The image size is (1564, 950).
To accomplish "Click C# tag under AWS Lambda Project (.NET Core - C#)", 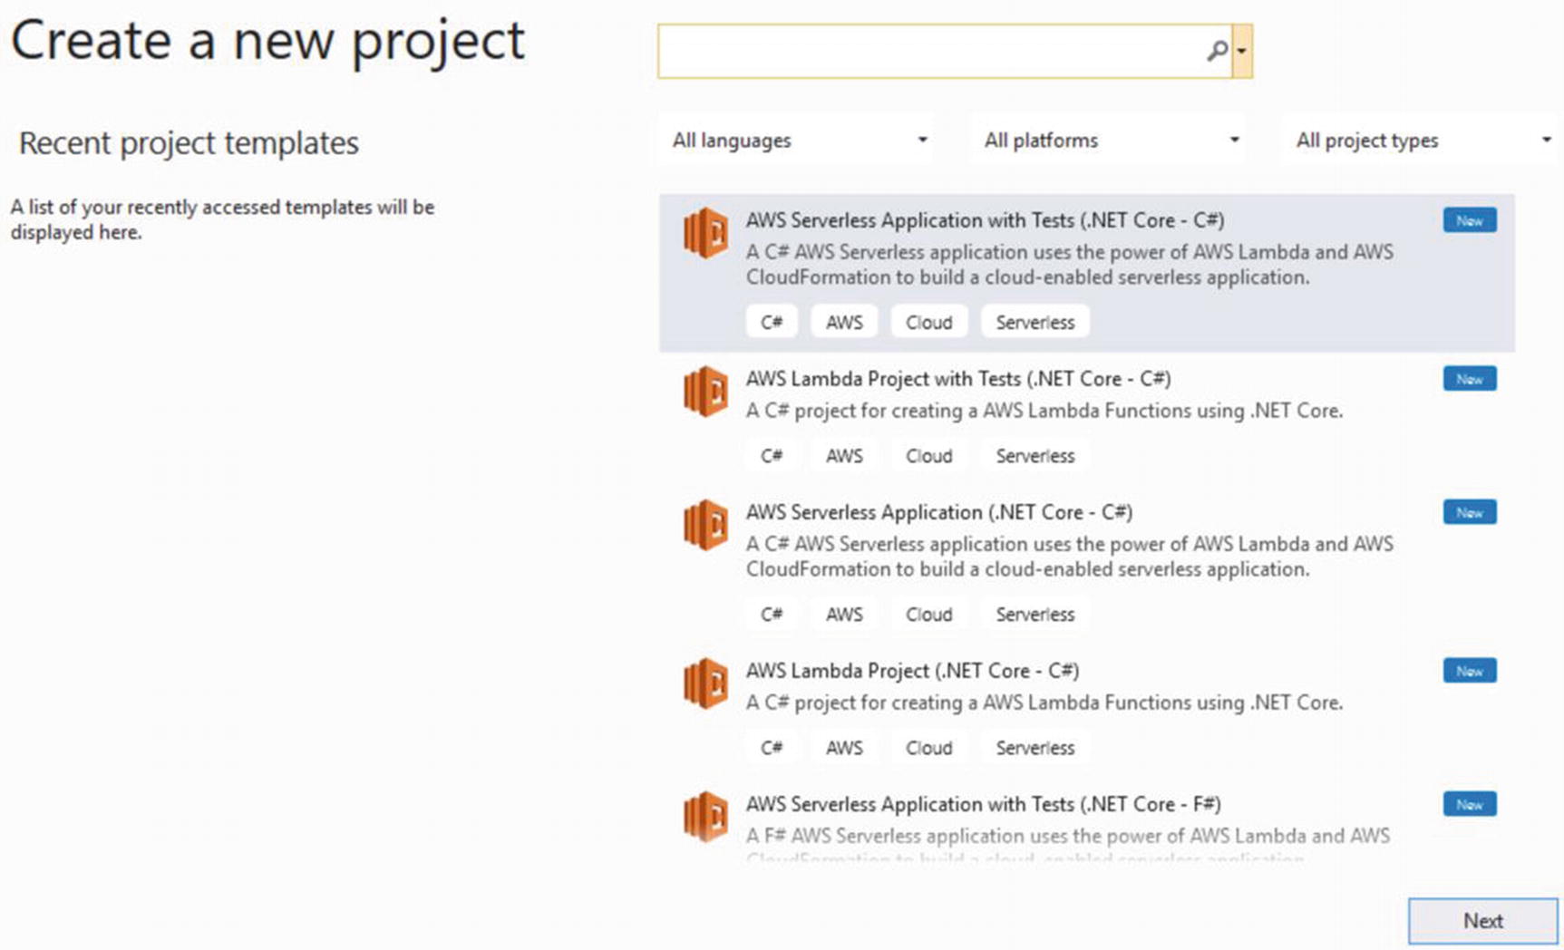I will [772, 748].
